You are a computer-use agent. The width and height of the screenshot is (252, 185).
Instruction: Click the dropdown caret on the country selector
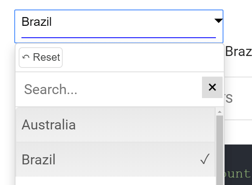click(218, 21)
